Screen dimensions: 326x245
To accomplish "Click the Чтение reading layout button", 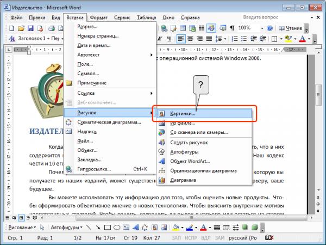I will coord(291,28).
